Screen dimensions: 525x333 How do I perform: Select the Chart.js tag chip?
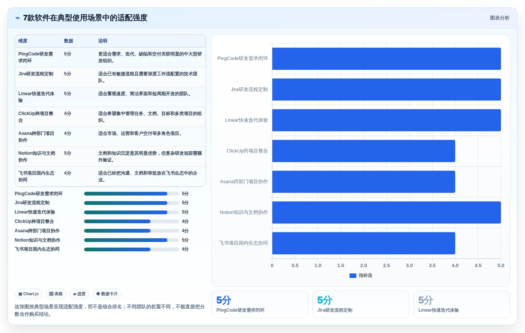click(x=29, y=294)
